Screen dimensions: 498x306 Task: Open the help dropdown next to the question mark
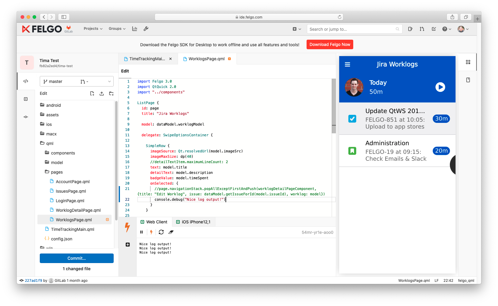pyautogui.click(x=447, y=29)
